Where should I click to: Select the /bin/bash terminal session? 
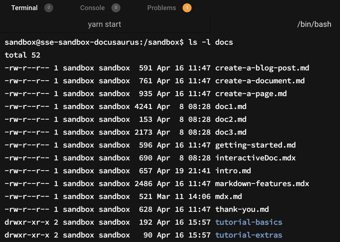tap(314, 24)
